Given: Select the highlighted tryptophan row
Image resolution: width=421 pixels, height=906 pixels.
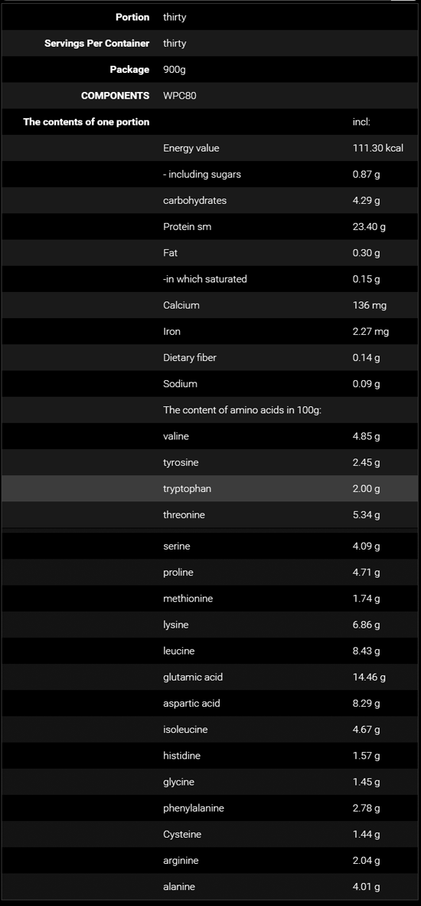Looking at the screenshot, I should pos(210,489).
